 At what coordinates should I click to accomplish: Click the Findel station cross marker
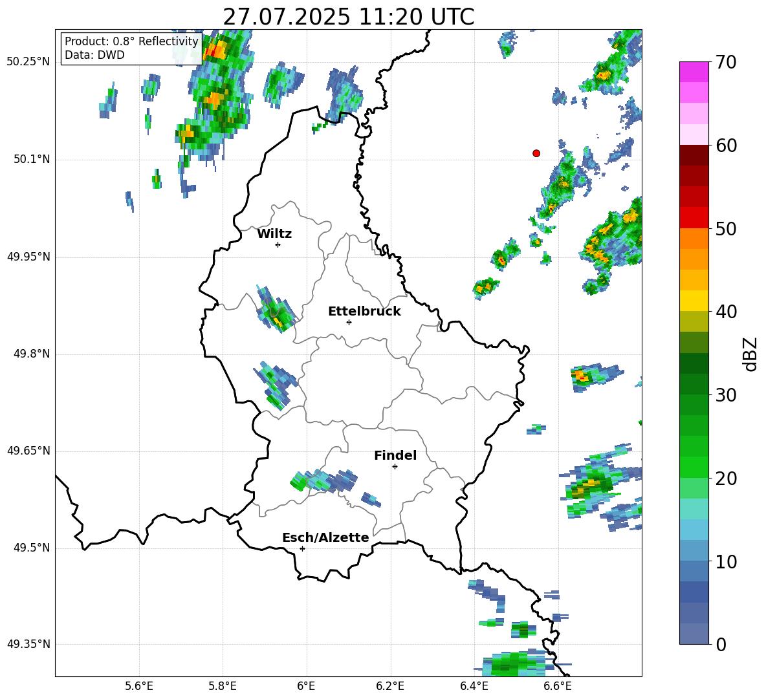[395, 467]
